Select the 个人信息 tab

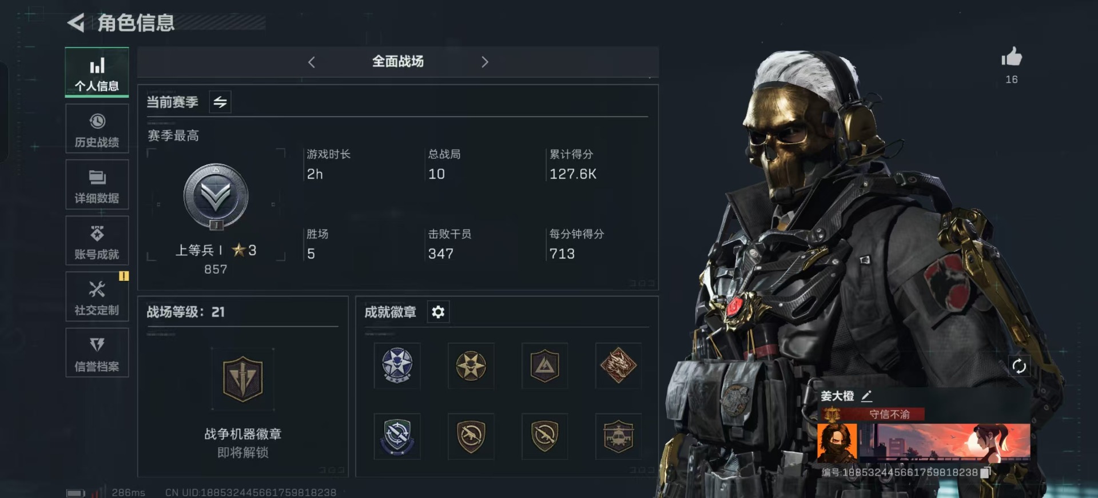pos(97,73)
